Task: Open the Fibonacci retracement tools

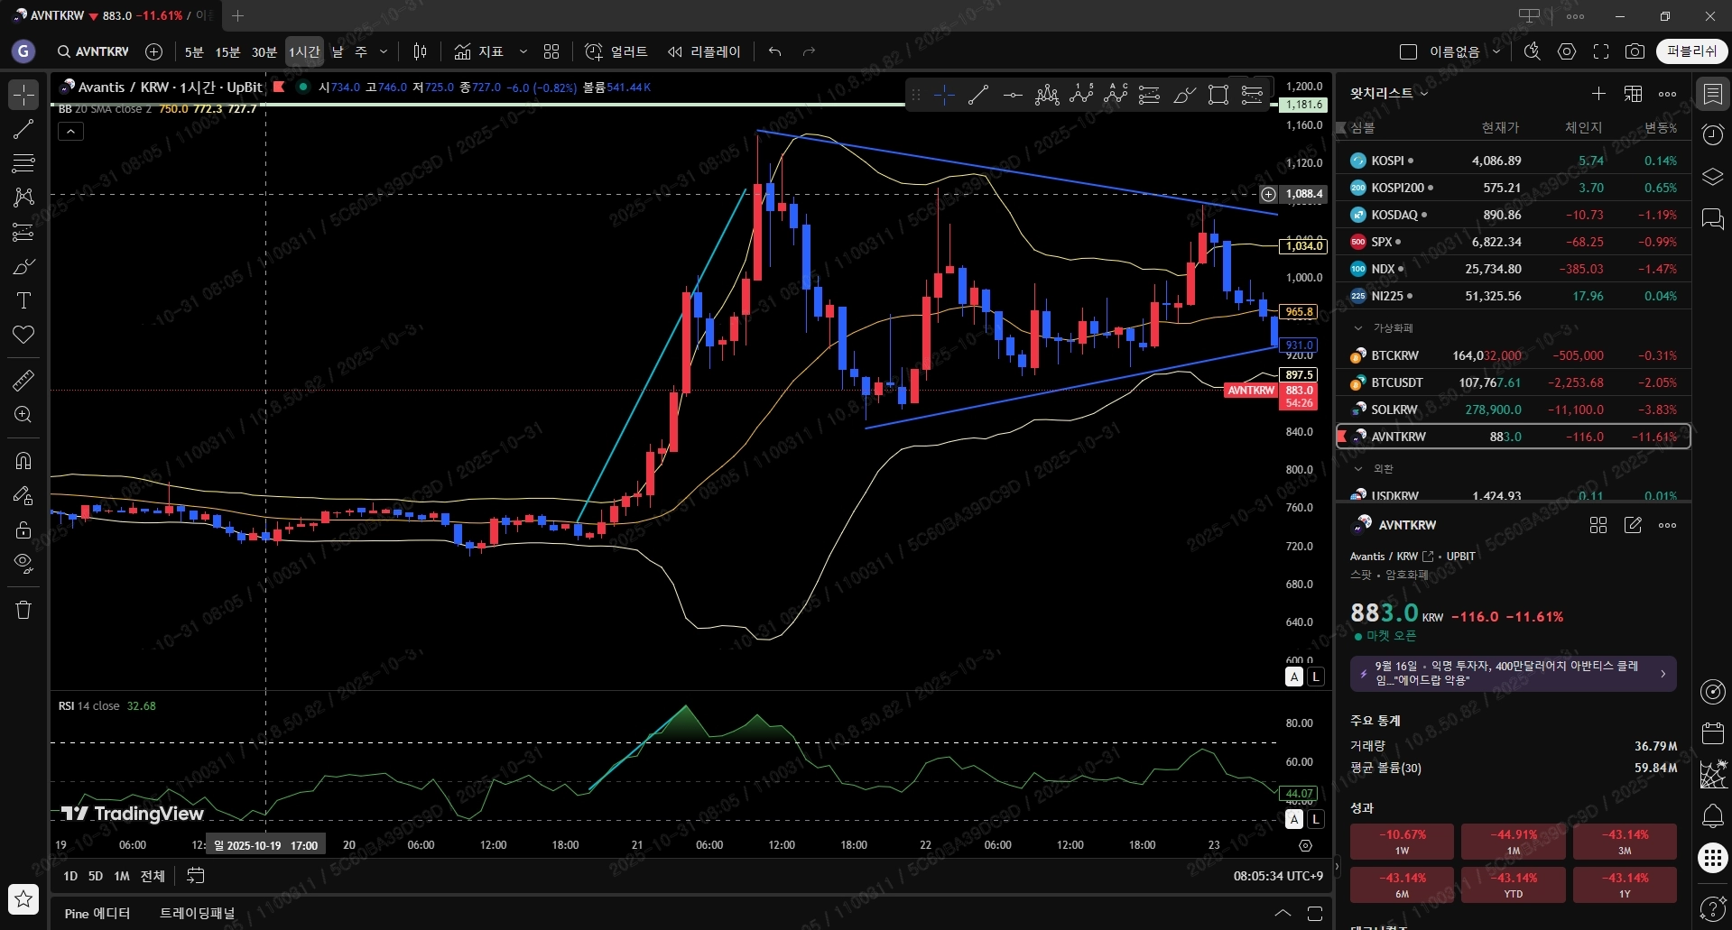Action: [x=23, y=163]
